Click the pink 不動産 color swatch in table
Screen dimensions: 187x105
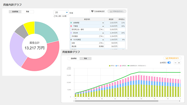tap(71, 26)
